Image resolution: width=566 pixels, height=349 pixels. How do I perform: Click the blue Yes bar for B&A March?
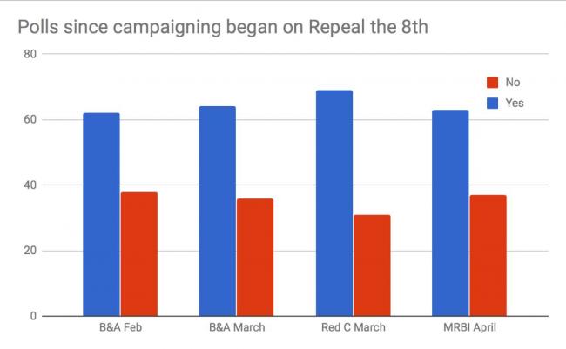point(217,211)
